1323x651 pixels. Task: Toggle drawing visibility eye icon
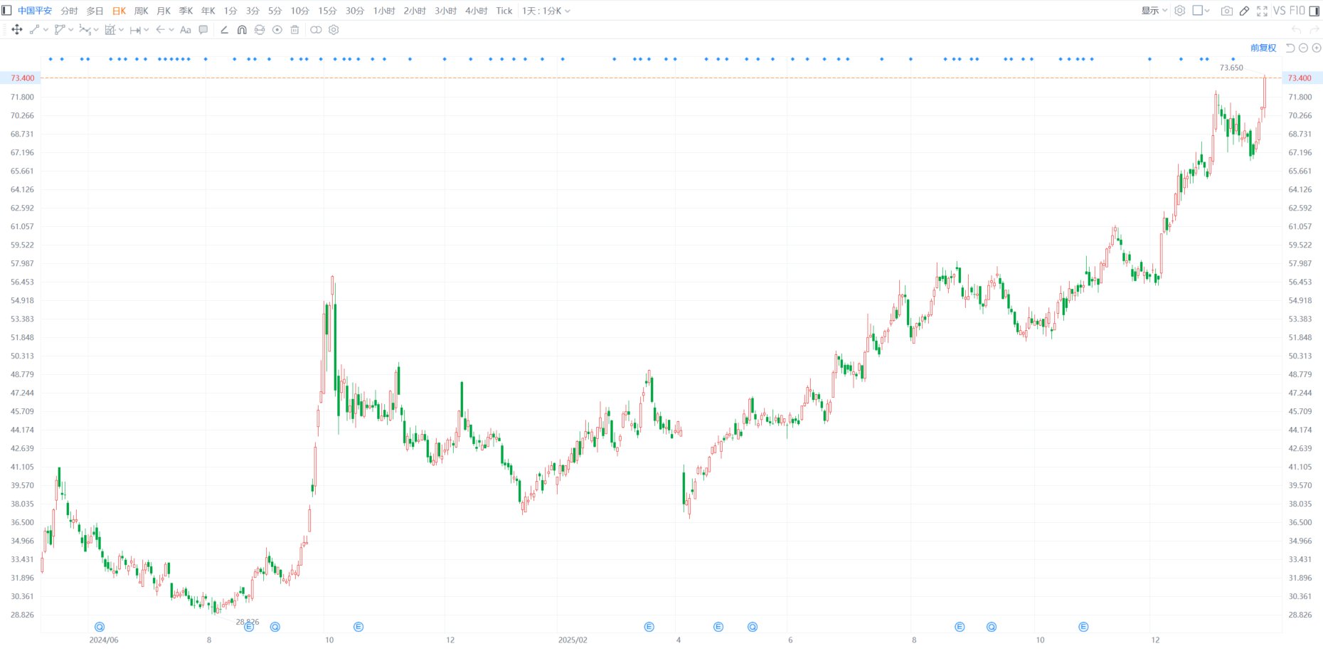[277, 30]
